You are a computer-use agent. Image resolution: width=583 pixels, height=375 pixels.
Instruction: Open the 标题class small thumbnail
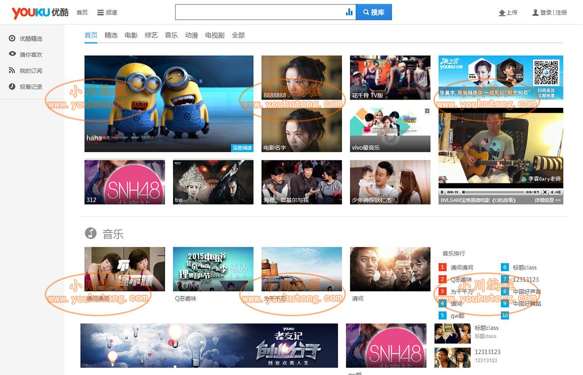point(452,333)
